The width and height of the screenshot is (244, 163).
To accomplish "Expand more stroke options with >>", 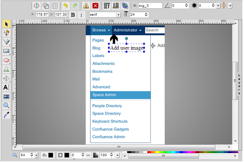I will (88, 155).
